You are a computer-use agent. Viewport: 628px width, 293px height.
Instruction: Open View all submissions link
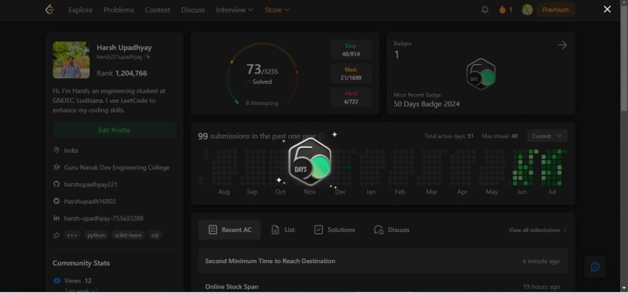click(x=538, y=230)
